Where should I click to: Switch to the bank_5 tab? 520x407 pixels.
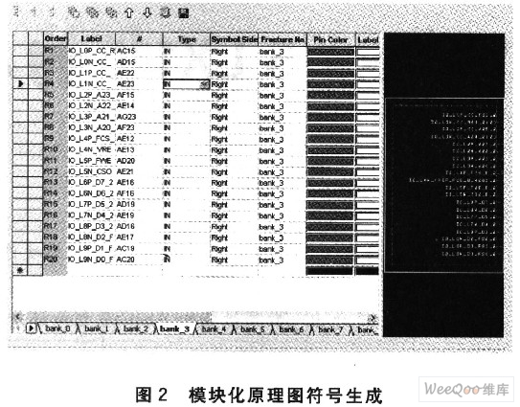(252, 329)
